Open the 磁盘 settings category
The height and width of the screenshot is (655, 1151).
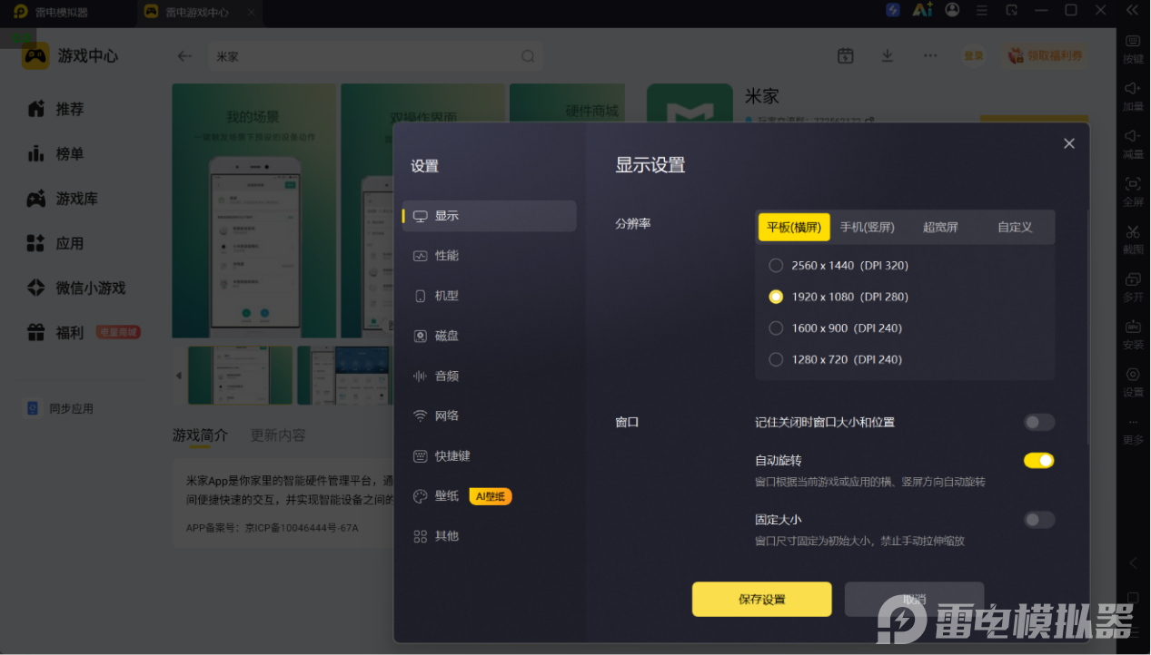(x=489, y=336)
